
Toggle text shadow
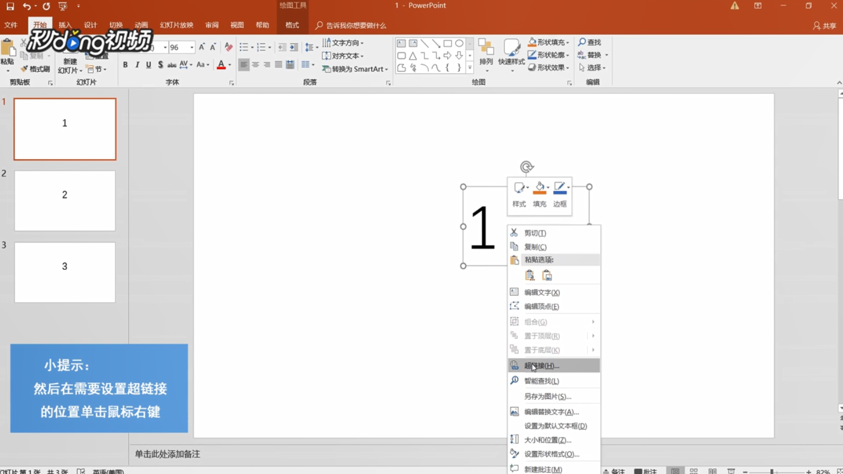pyautogui.click(x=160, y=65)
